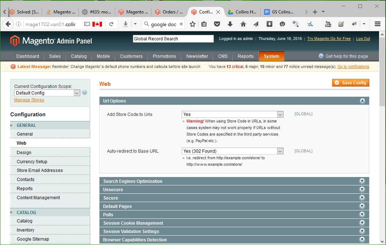Open the Customers menu
Viewport: 386px width, 245px height.
(x=131, y=56)
